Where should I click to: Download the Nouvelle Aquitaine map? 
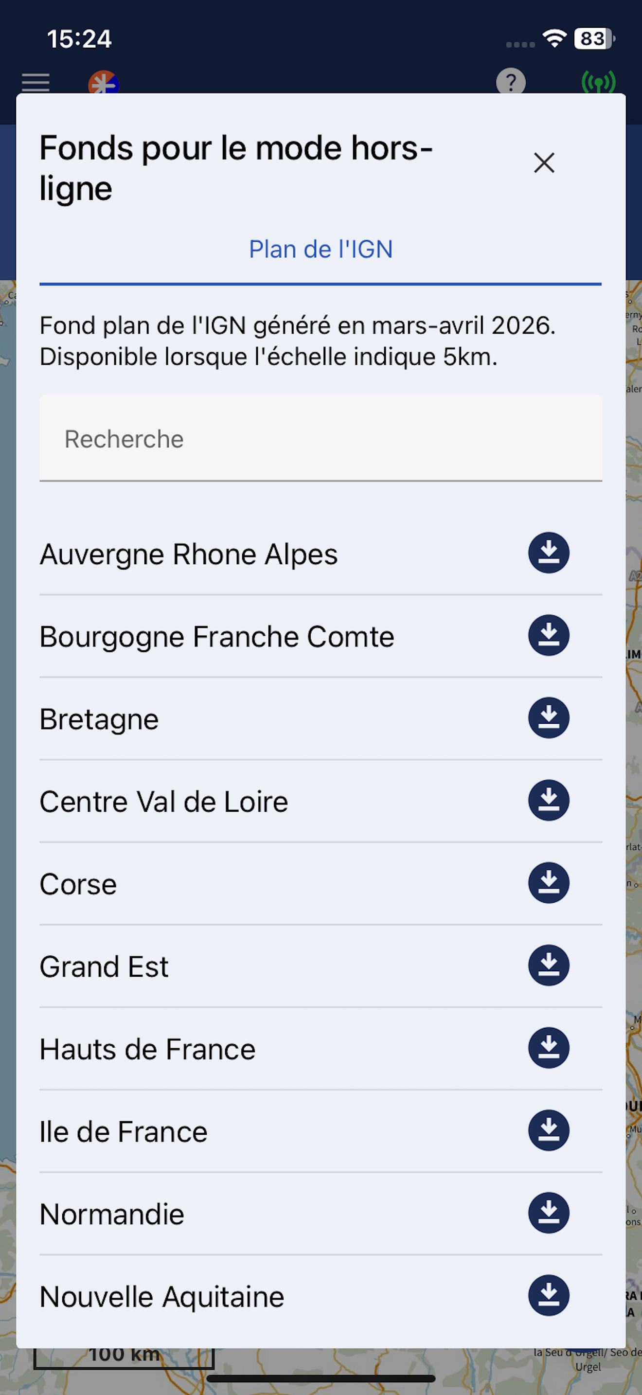click(548, 1296)
